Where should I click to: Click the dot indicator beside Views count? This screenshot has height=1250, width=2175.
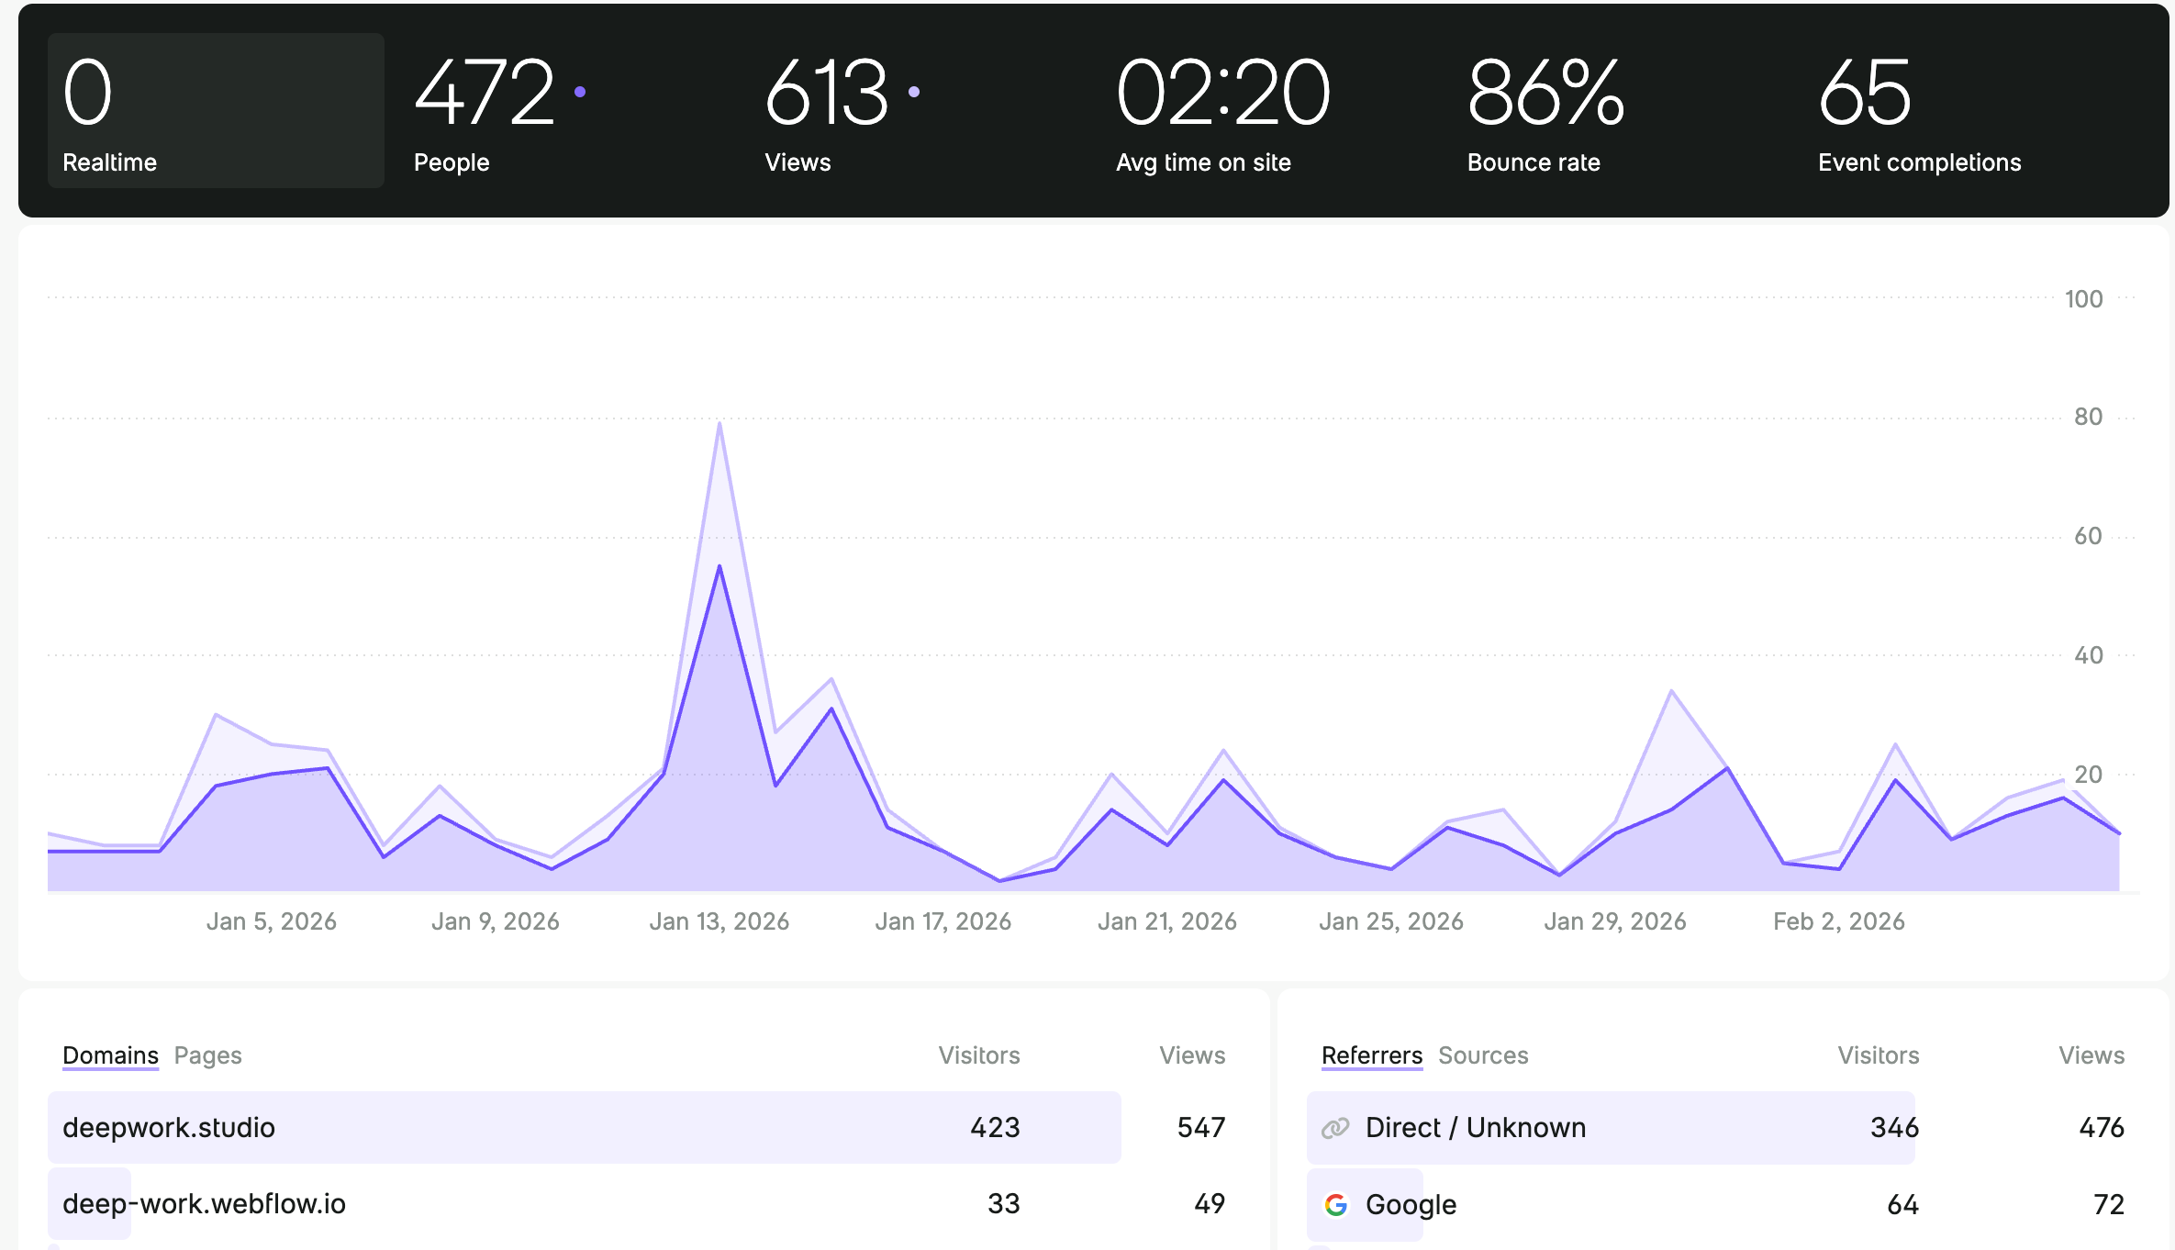click(914, 92)
